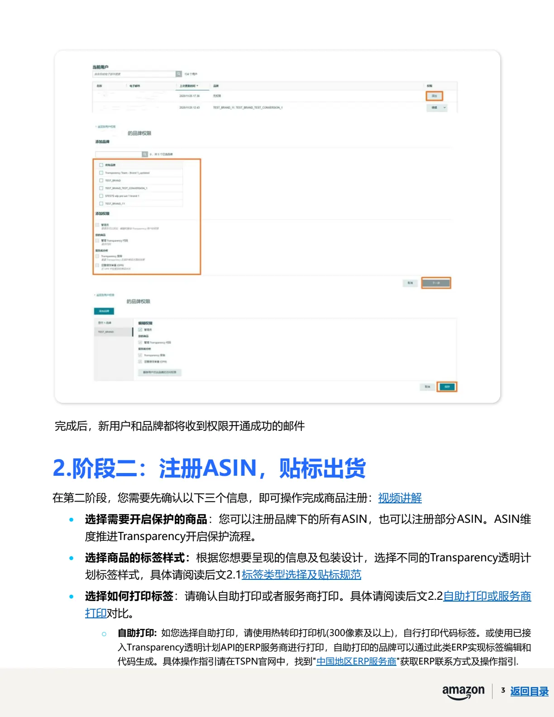Viewport: 554px width, 717px height.
Task: Click the 2.阶段二：注册ASIN，贴标出货 heading
Action: (209, 468)
